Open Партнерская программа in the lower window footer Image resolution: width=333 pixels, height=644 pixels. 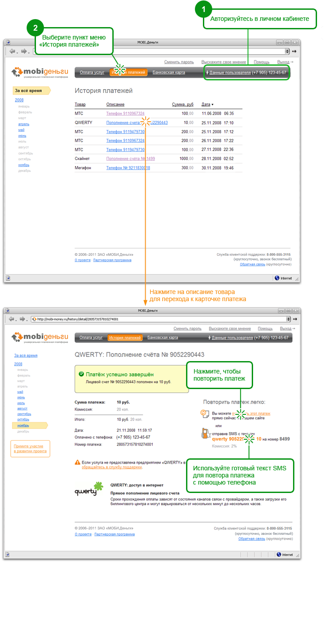click(x=115, y=534)
